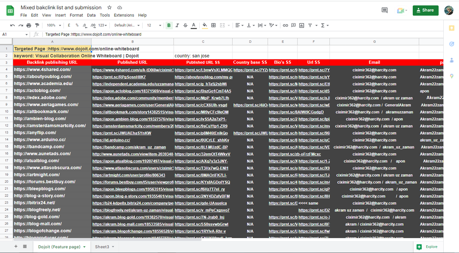Open the text color picker
Viewport: 459px width, 253px height.
(x=194, y=25)
